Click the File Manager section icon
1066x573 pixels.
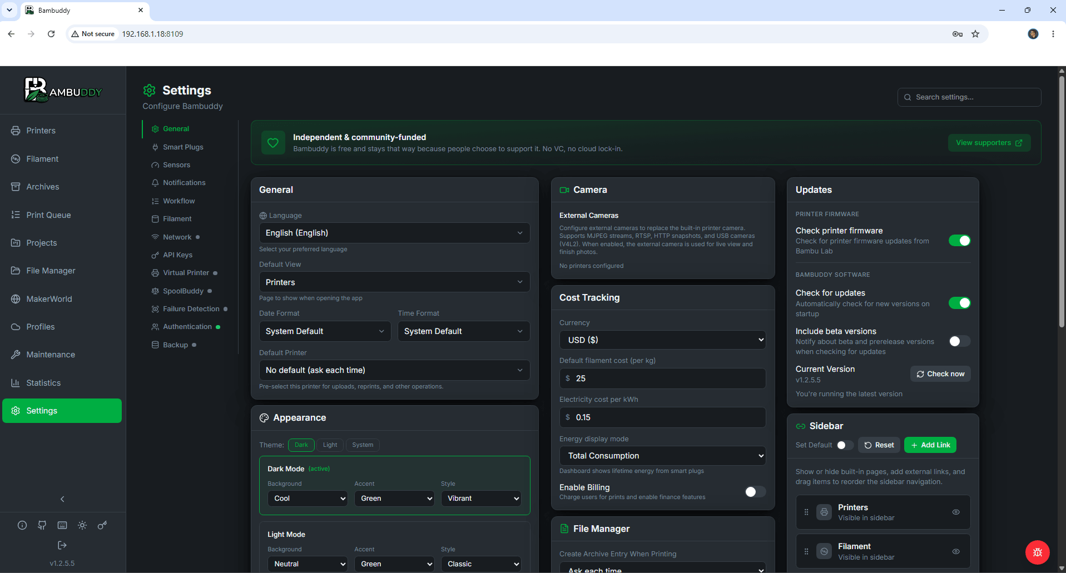pyautogui.click(x=564, y=529)
